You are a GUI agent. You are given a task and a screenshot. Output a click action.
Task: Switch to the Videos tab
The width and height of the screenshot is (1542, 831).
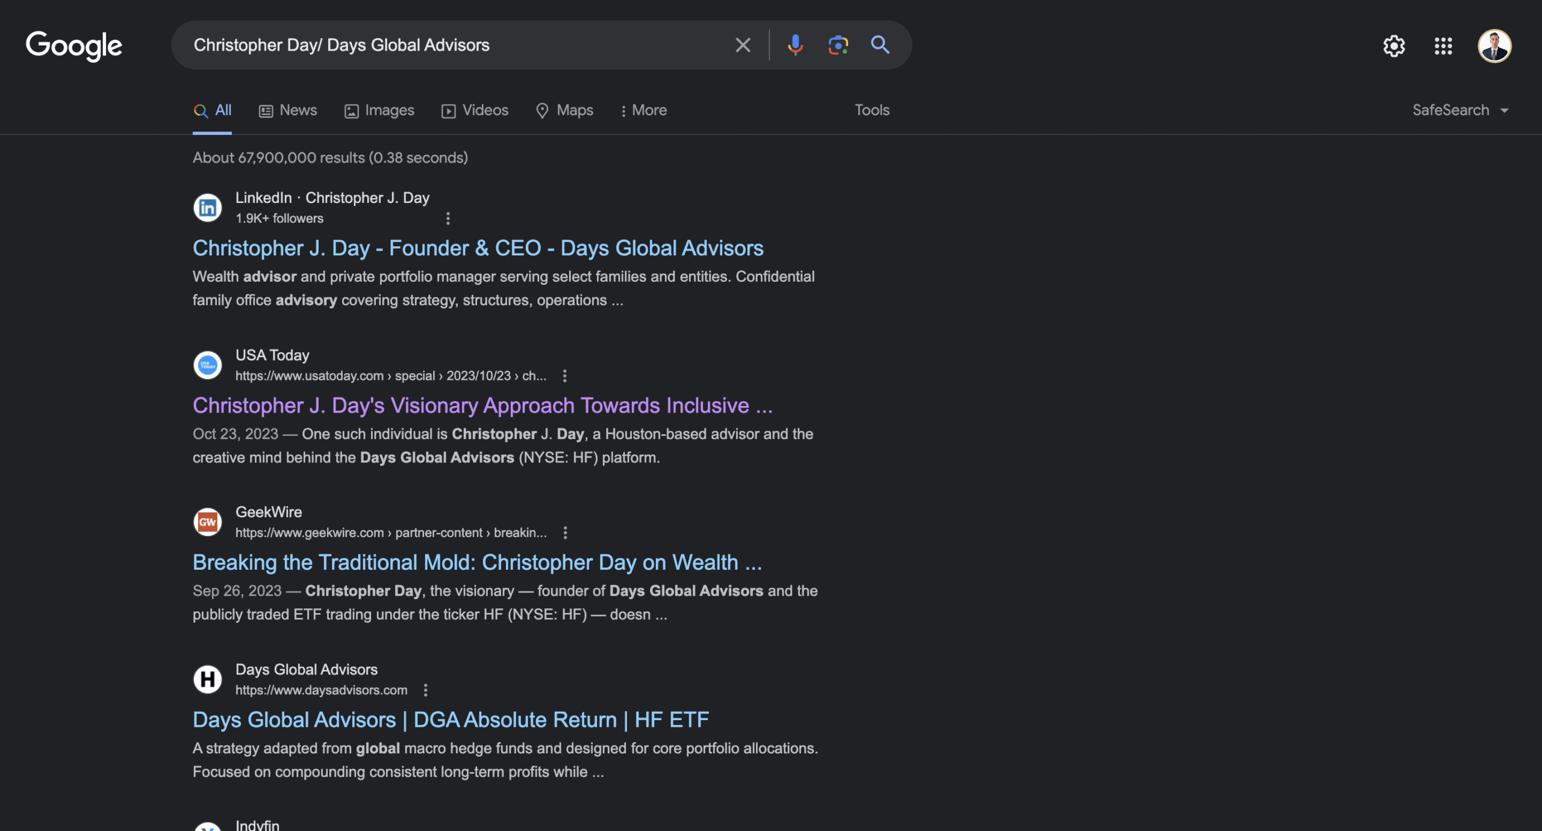click(x=475, y=110)
